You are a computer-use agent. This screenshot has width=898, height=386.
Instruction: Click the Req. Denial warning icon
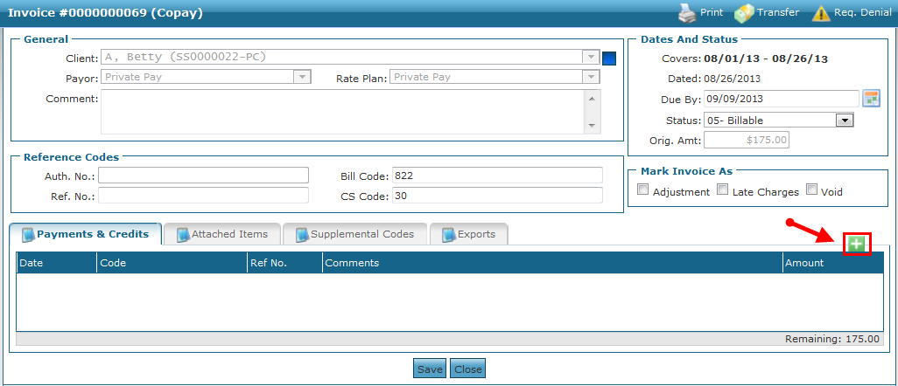820,13
